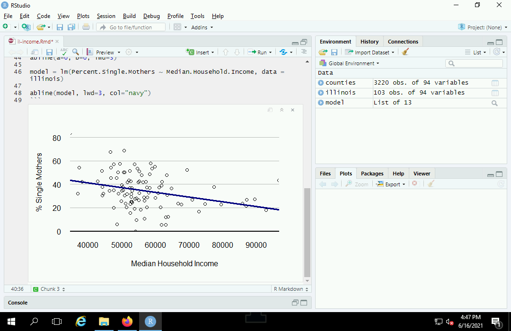View the counties data table icon

(x=495, y=83)
